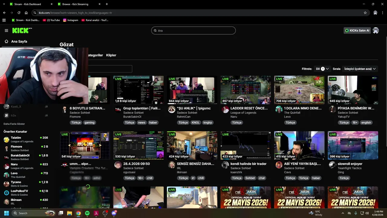Open Task View on the taskbar
This screenshot has width=387, height=218.
point(61,213)
